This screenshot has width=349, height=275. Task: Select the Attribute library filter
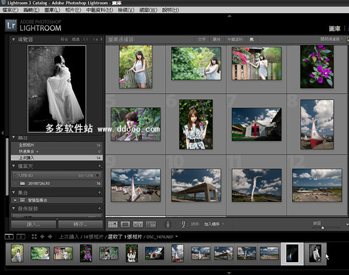(216, 40)
